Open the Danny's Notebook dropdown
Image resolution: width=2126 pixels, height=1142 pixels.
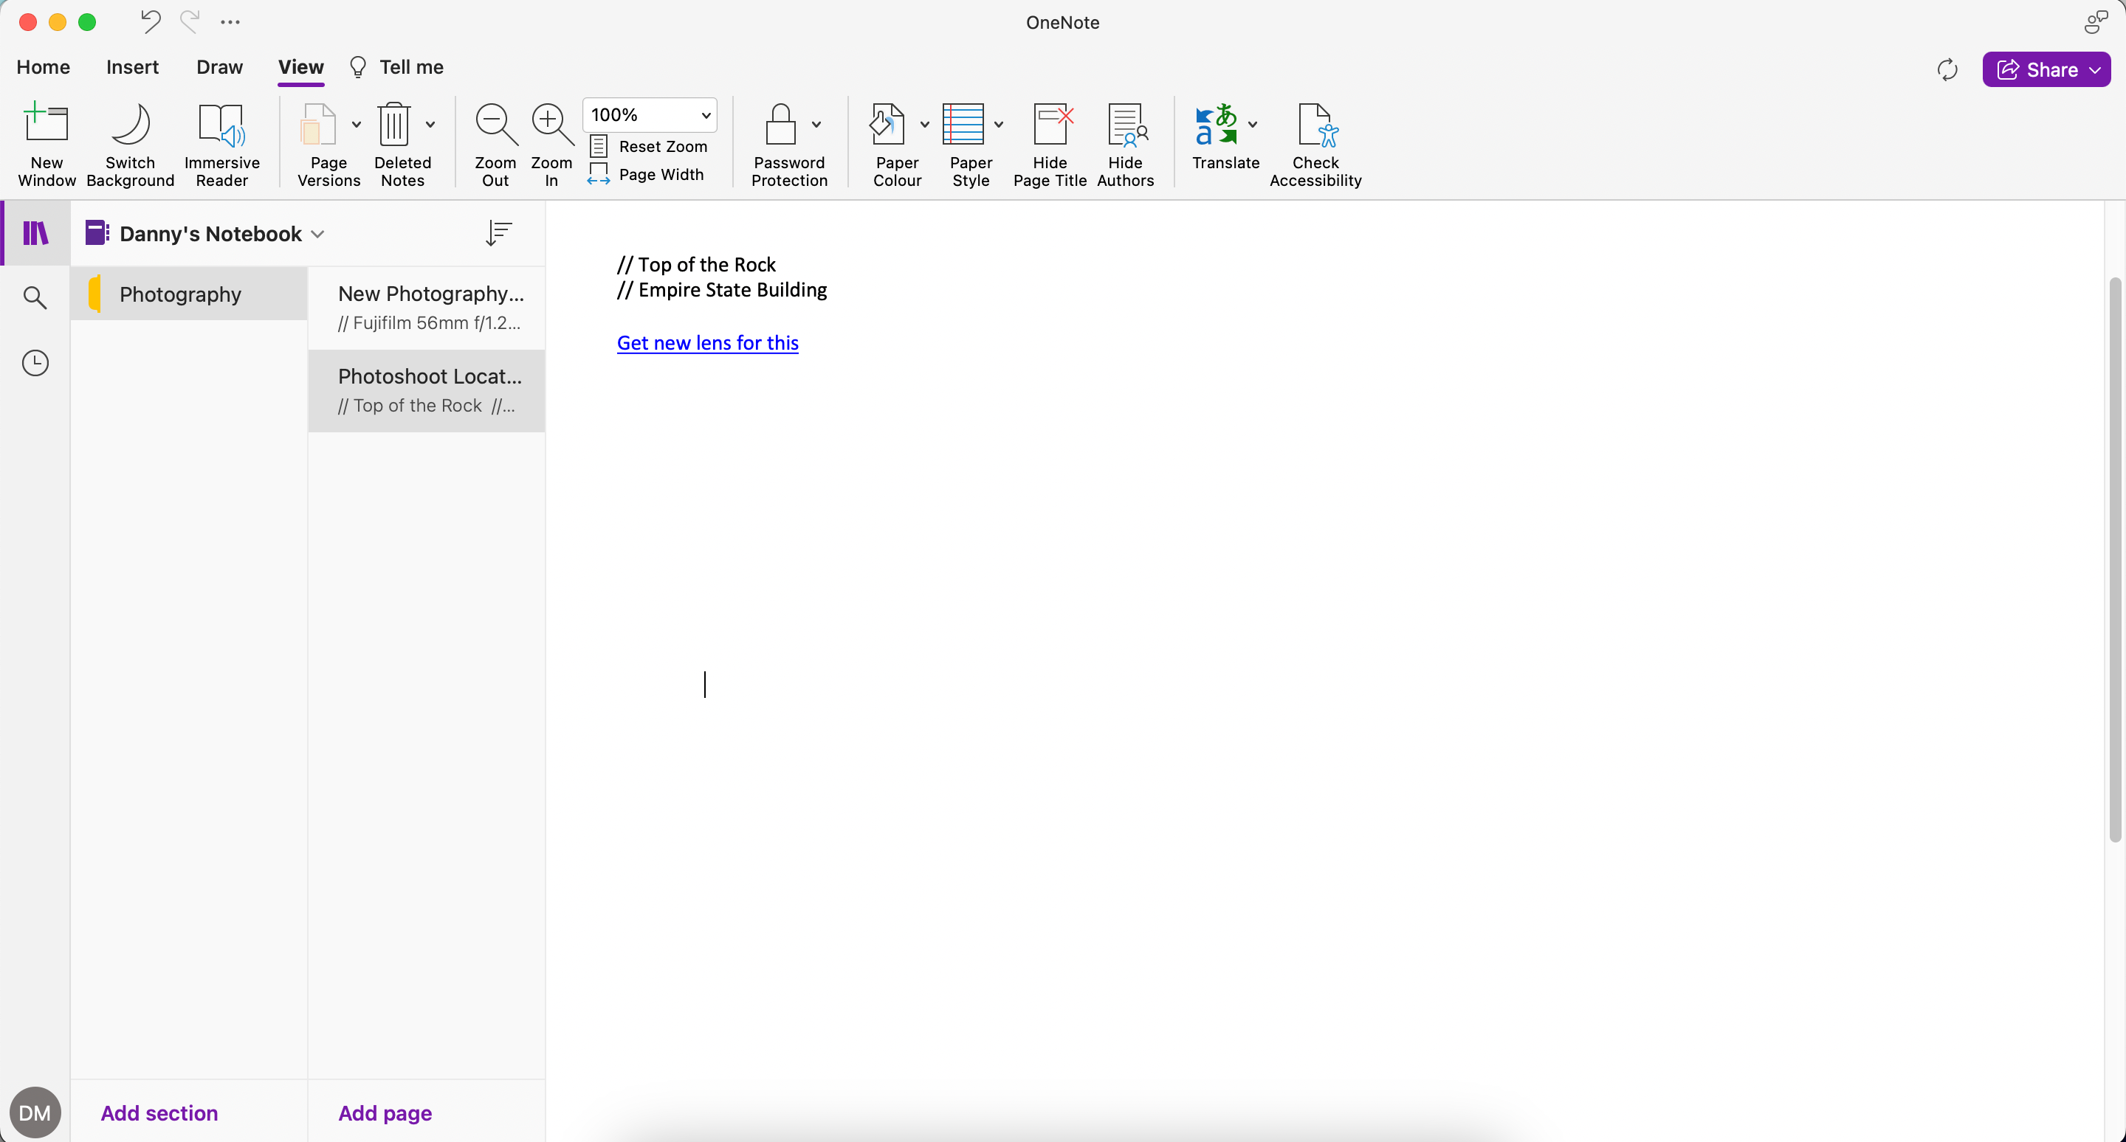pos(317,233)
